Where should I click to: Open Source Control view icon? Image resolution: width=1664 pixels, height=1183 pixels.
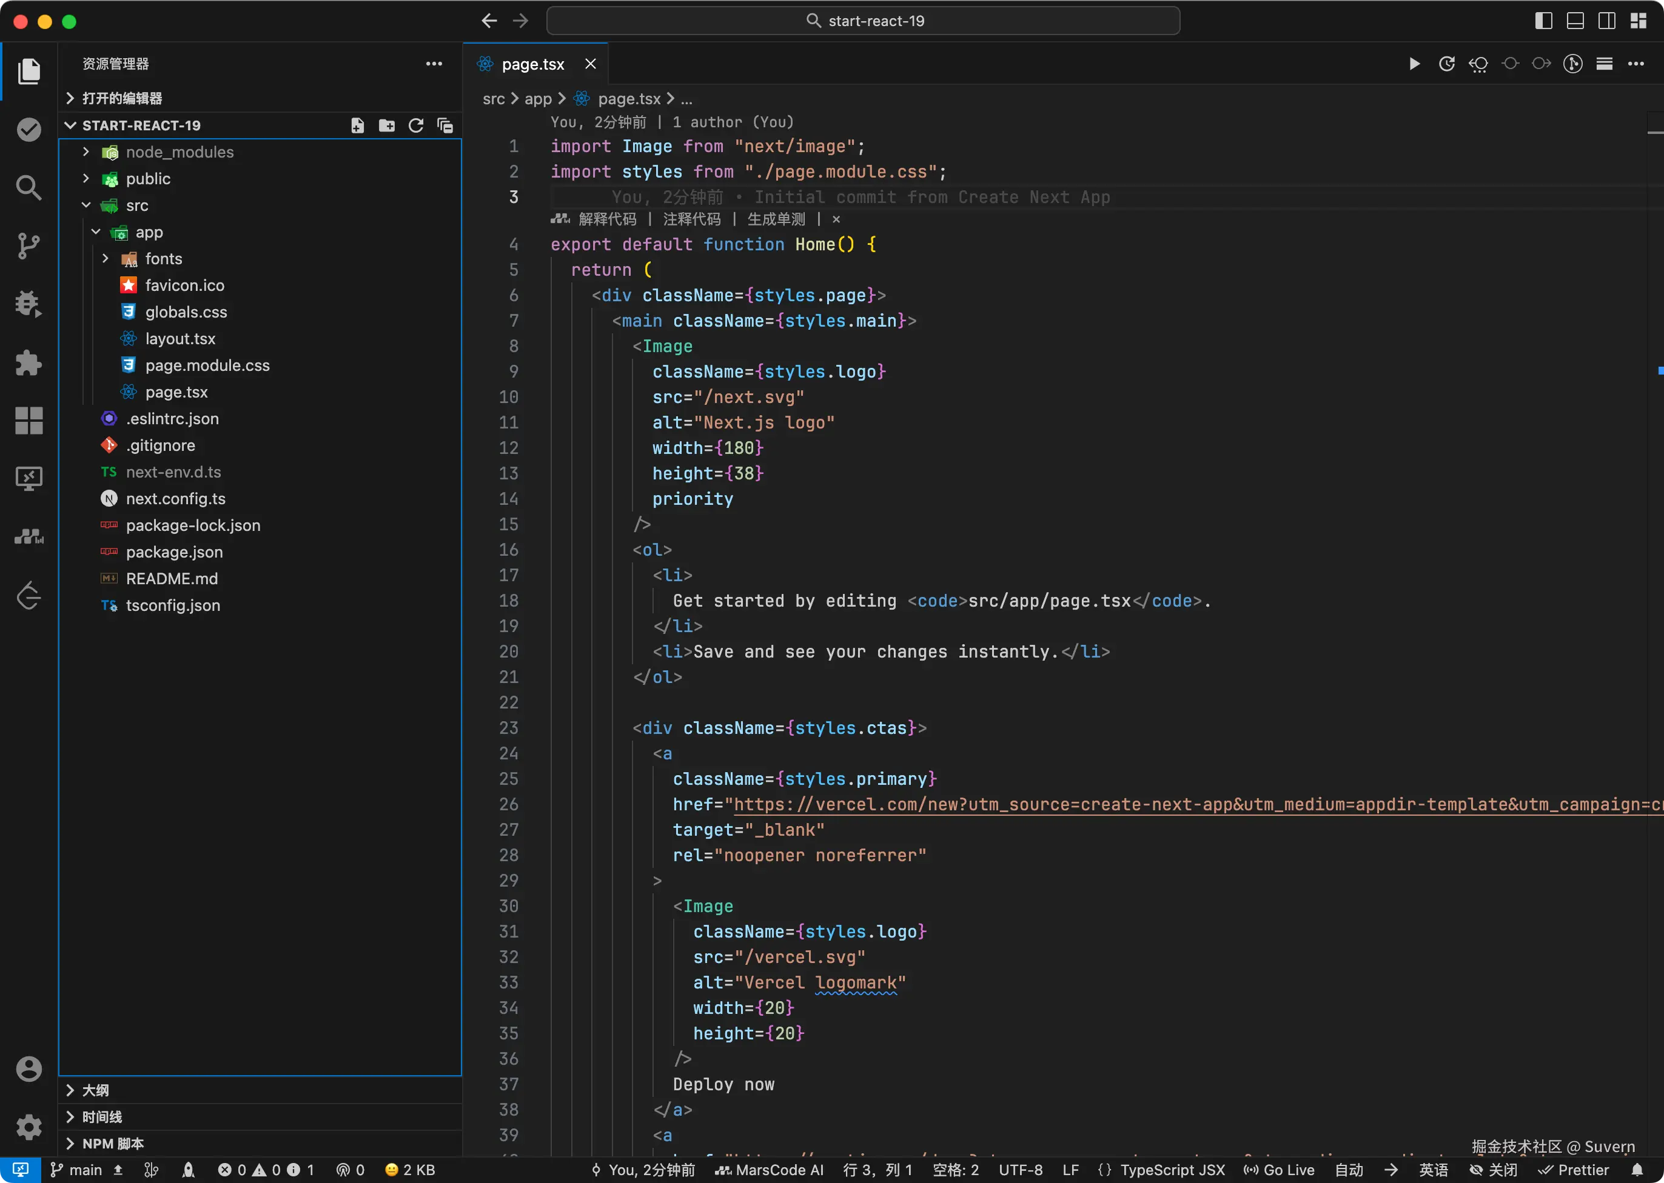tap(29, 246)
